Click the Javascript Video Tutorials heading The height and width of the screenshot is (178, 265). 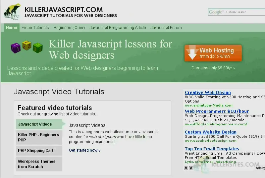[59, 92]
